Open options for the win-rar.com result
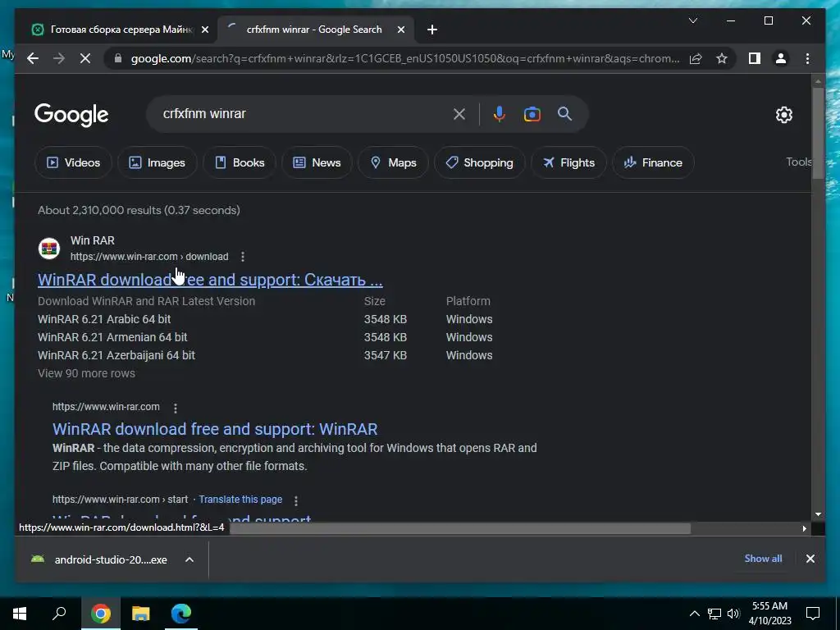The height and width of the screenshot is (630, 840). [176, 408]
